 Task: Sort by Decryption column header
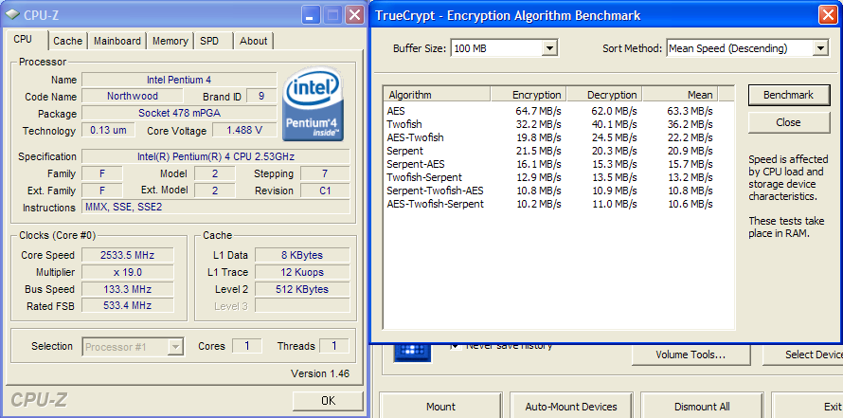pyautogui.click(x=604, y=95)
